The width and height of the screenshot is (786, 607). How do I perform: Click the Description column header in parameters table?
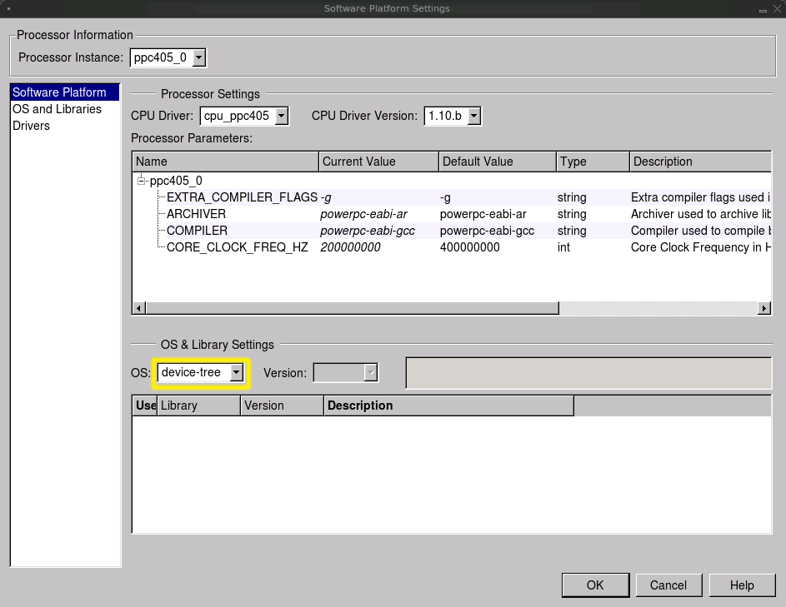[x=700, y=162]
